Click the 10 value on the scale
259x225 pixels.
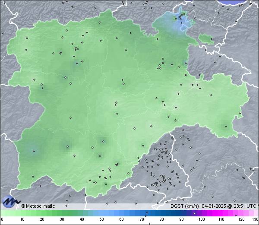click(22, 219)
